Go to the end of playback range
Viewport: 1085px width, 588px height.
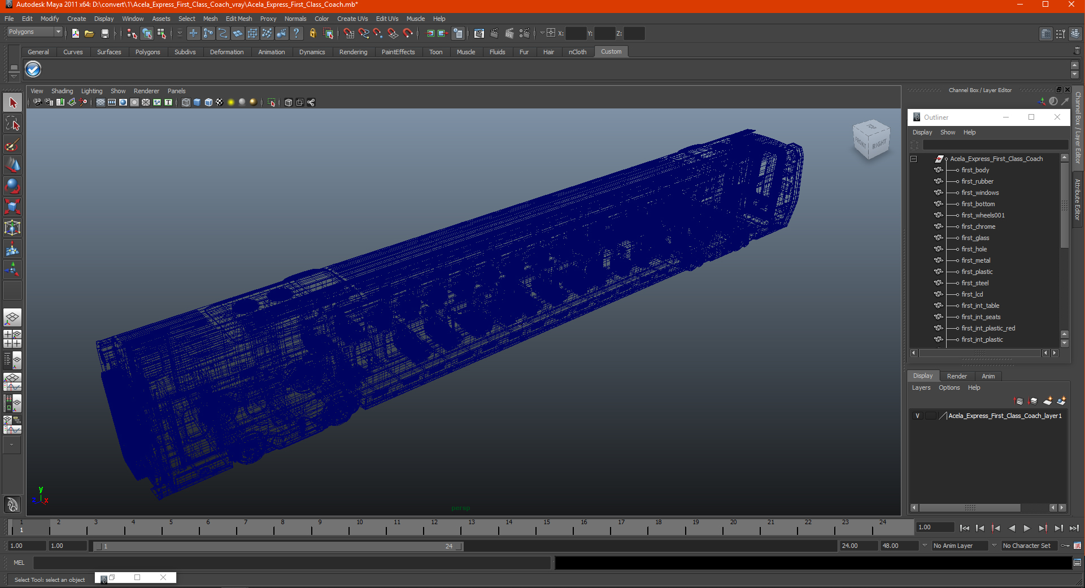pyautogui.click(x=1074, y=528)
